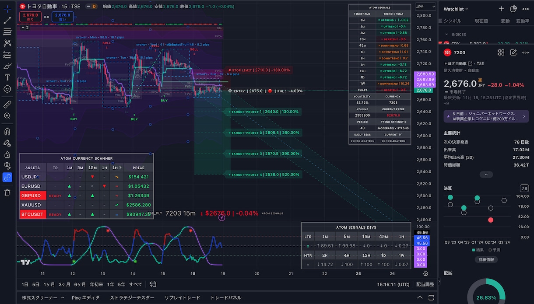This screenshot has width=534, height=304.
Task: Click the blue buy 2,676.0 button
Action: coord(63,17)
